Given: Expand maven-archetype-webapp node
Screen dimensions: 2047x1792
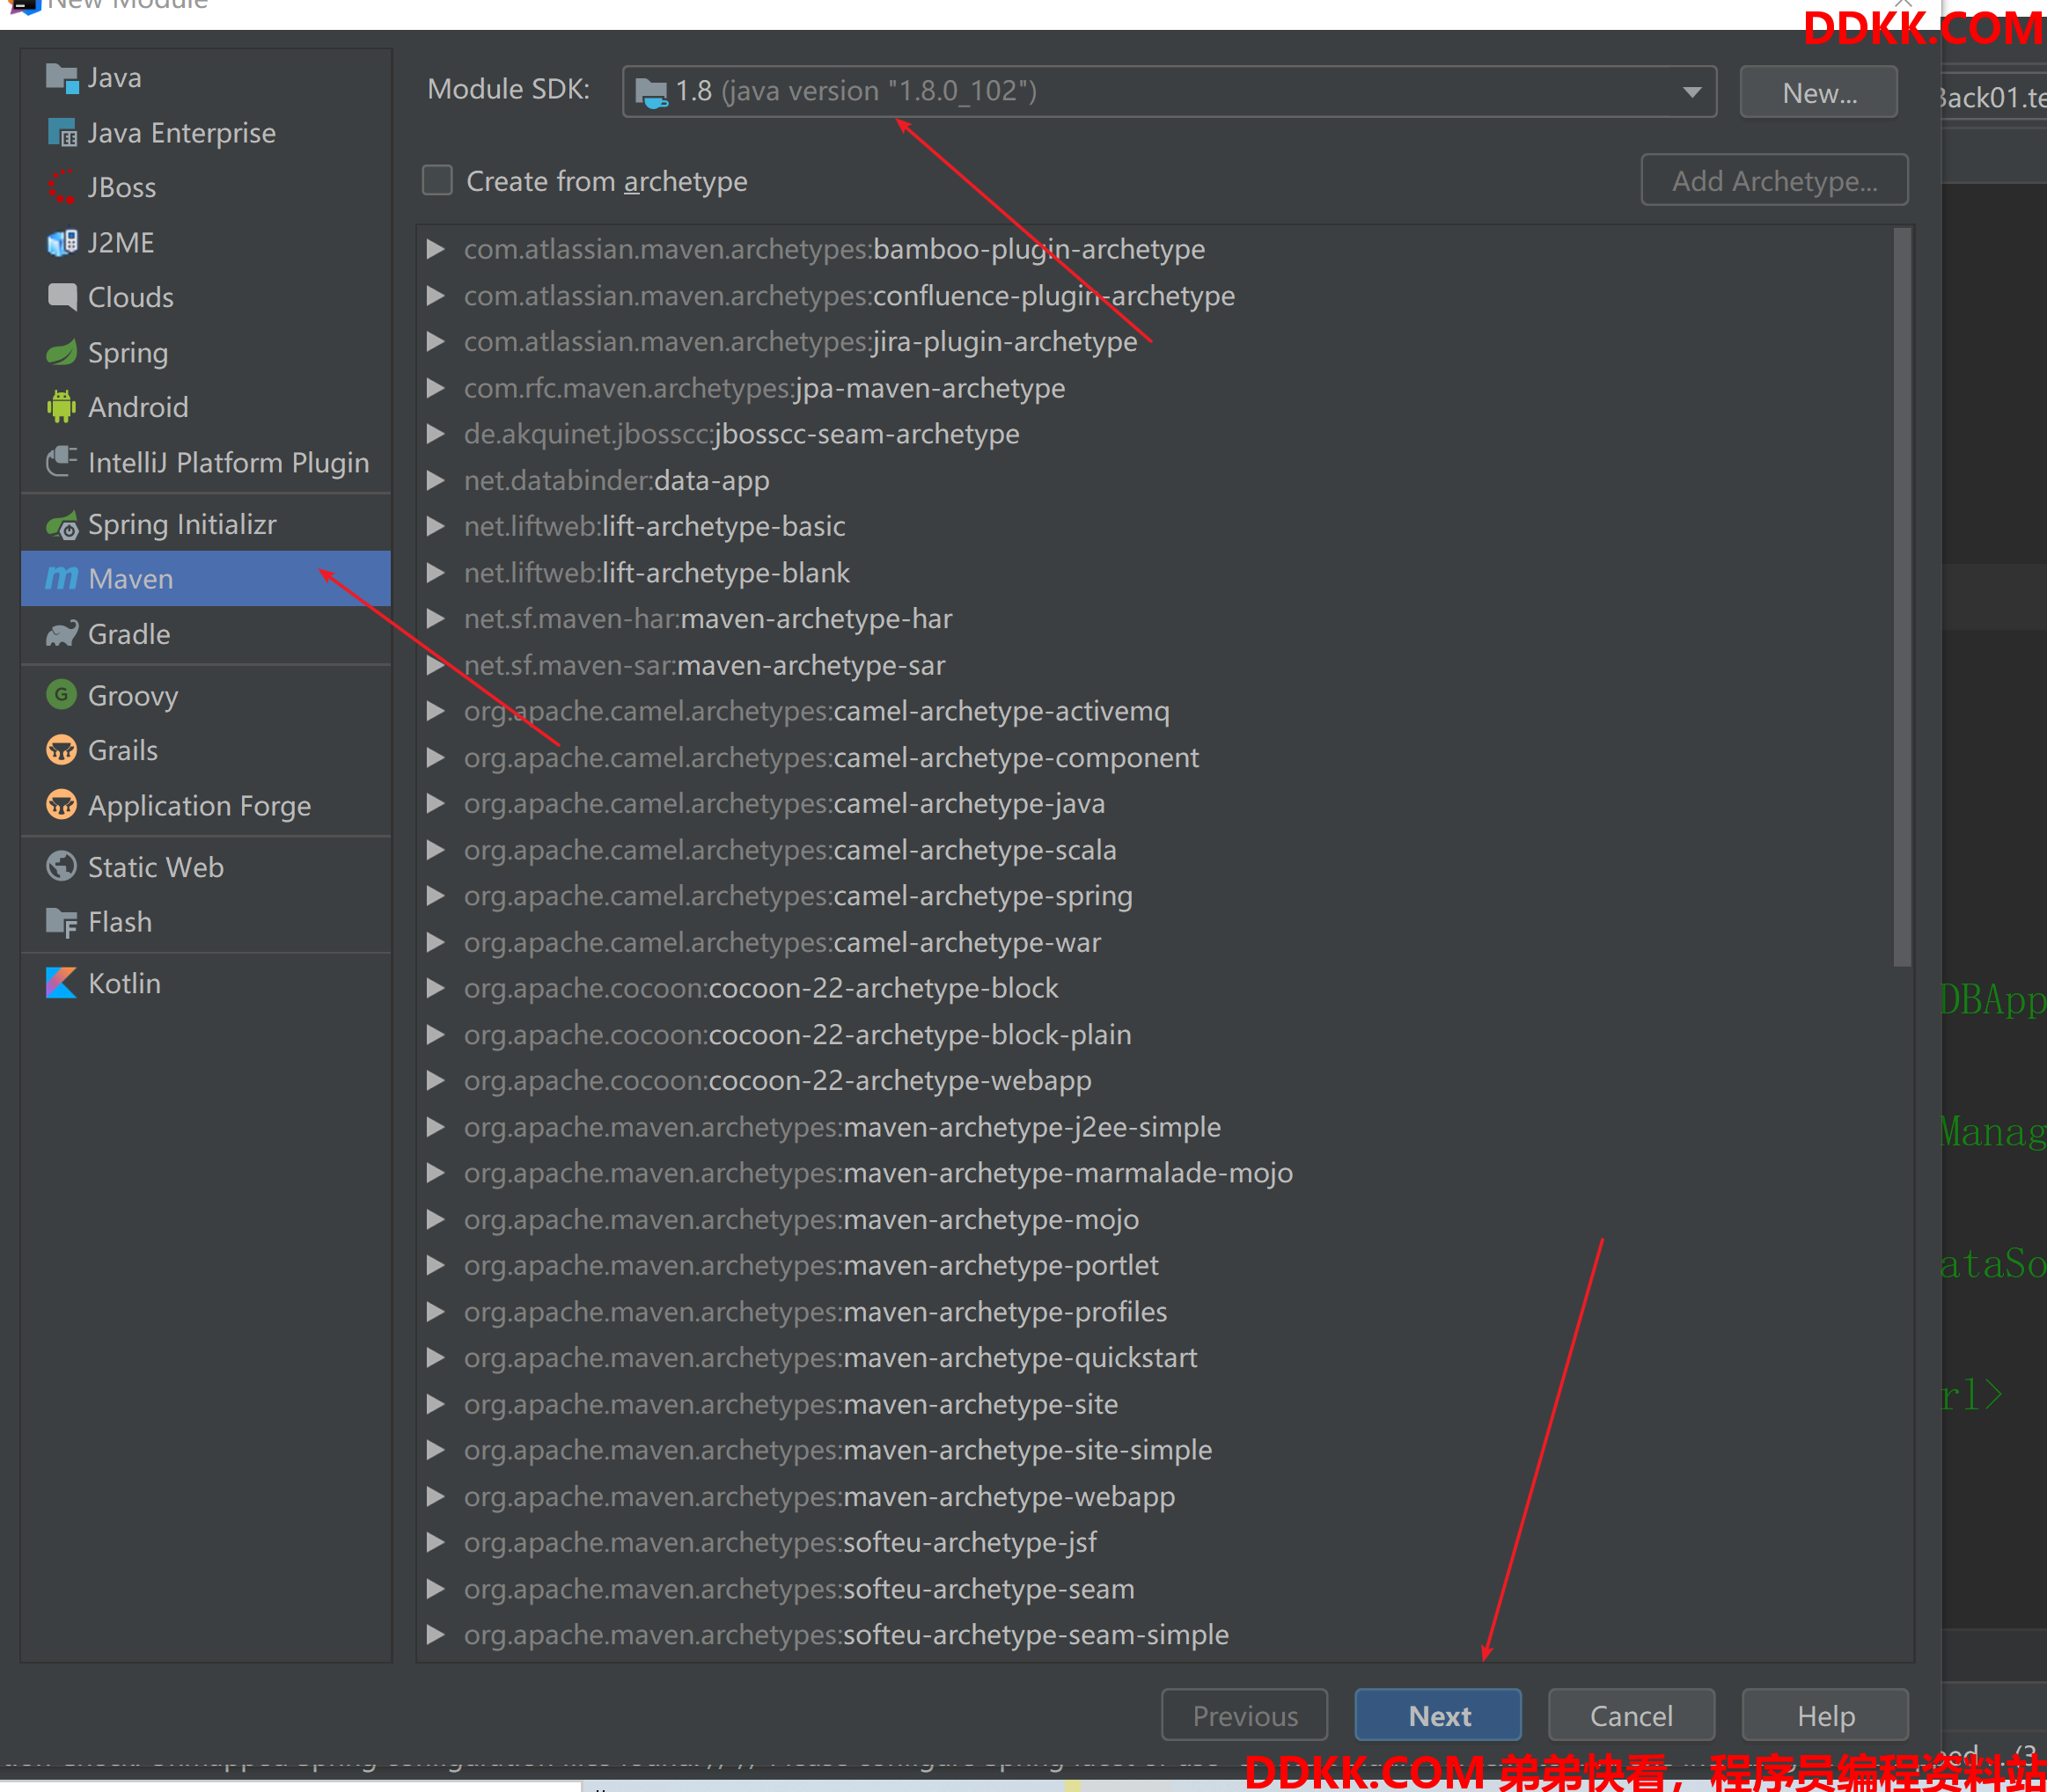Looking at the screenshot, I should point(437,1497).
